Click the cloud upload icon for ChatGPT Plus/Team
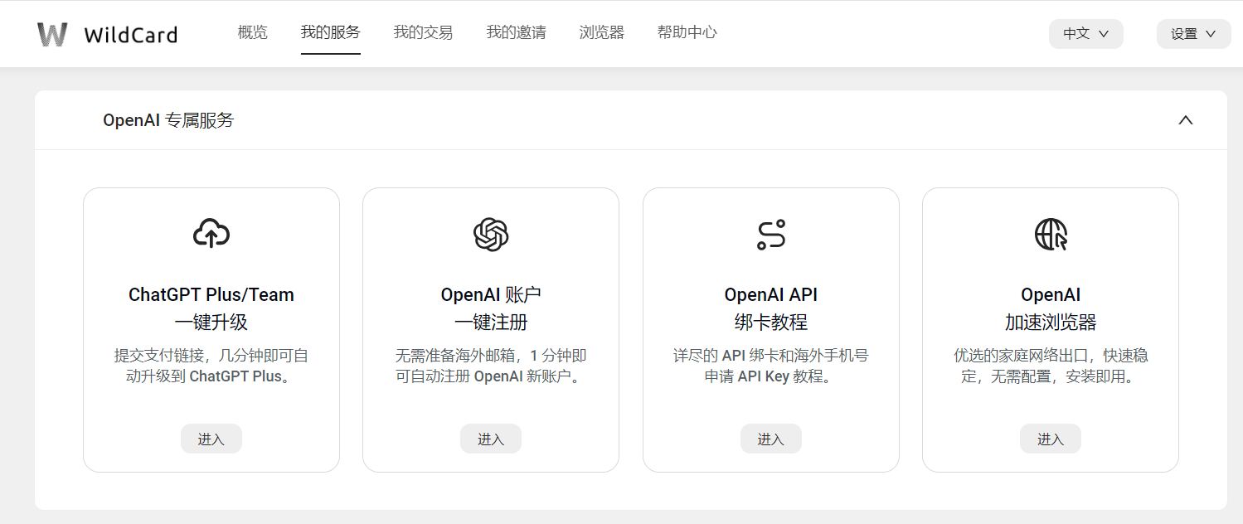The height and width of the screenshot is (524, 1243). click(x=211, y=234)
